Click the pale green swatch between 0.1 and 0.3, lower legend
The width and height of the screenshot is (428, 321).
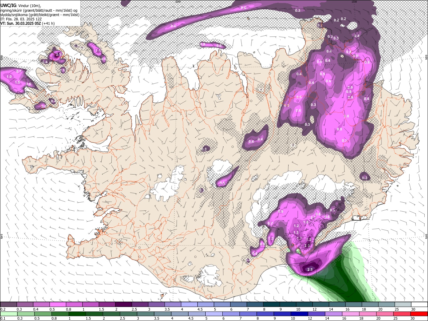(8, 314)
